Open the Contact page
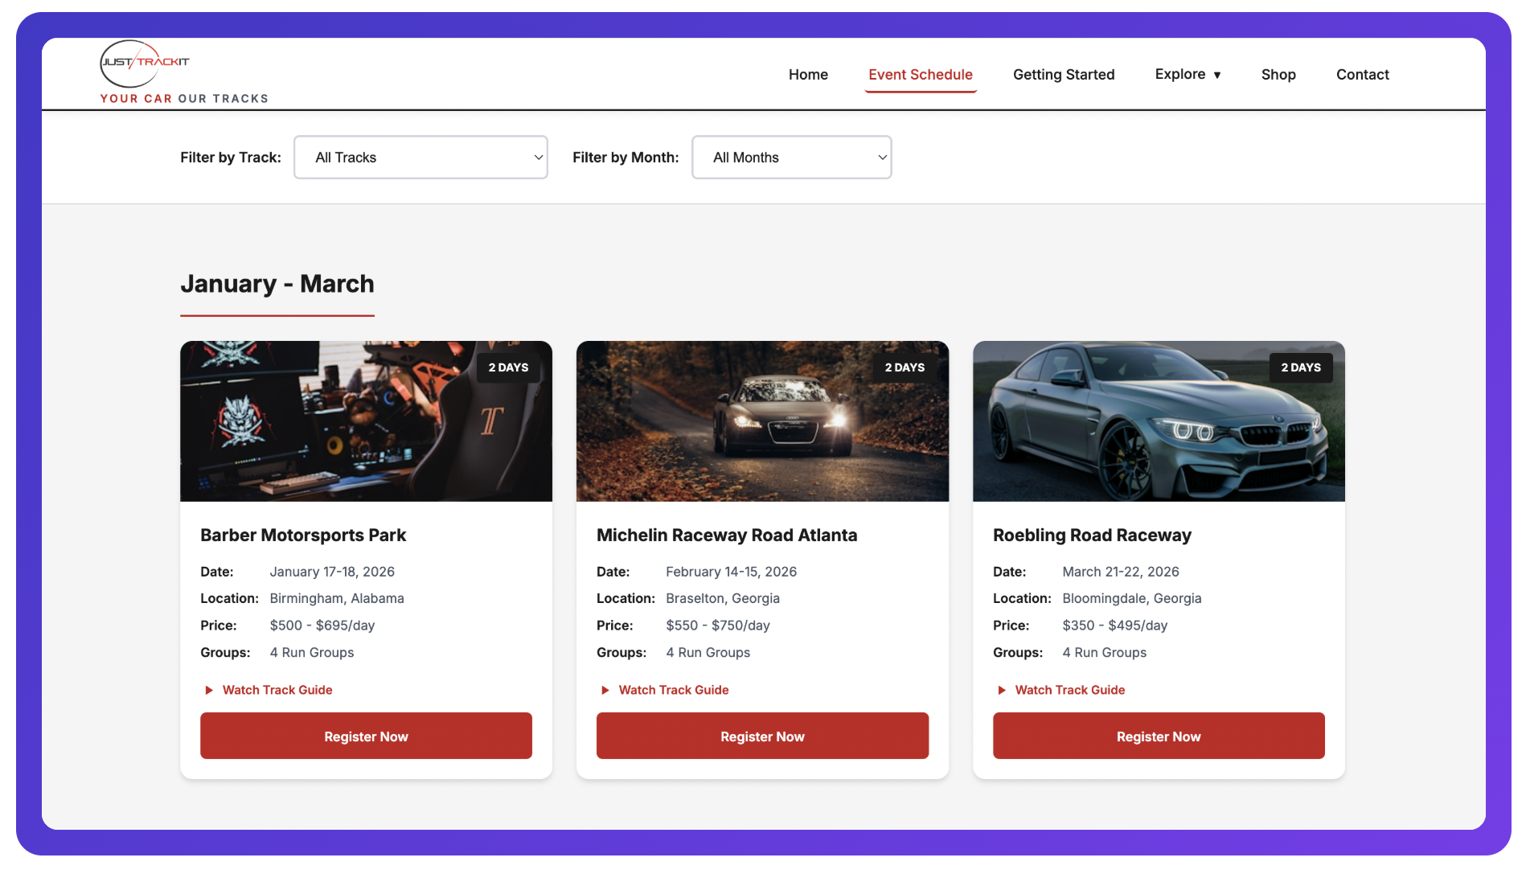The image size is (1526, 878). pos(1363,75)
